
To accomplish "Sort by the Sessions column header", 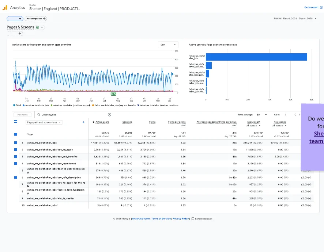I will click(127, 122).
